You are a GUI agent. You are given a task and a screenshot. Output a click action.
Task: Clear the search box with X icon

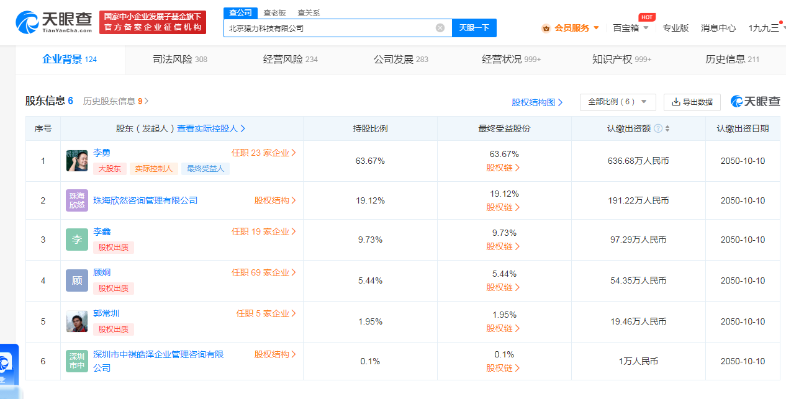click(440, 28)
